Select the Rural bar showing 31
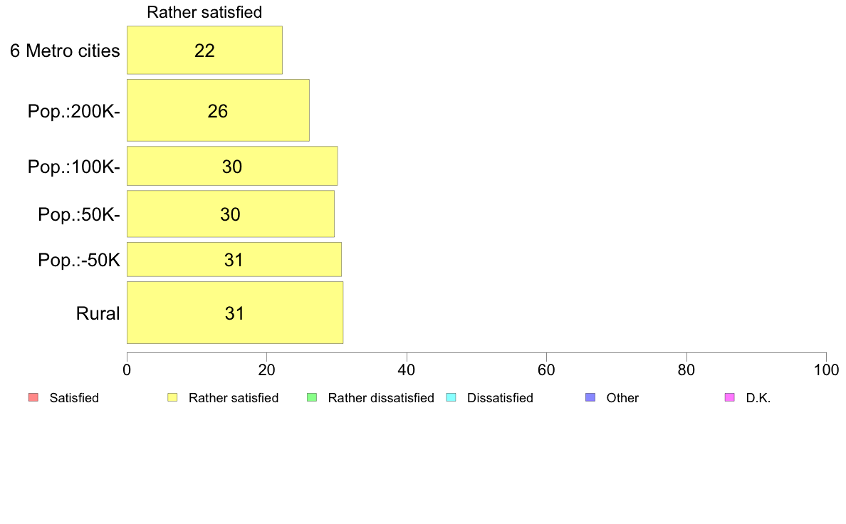 point(235,313)
